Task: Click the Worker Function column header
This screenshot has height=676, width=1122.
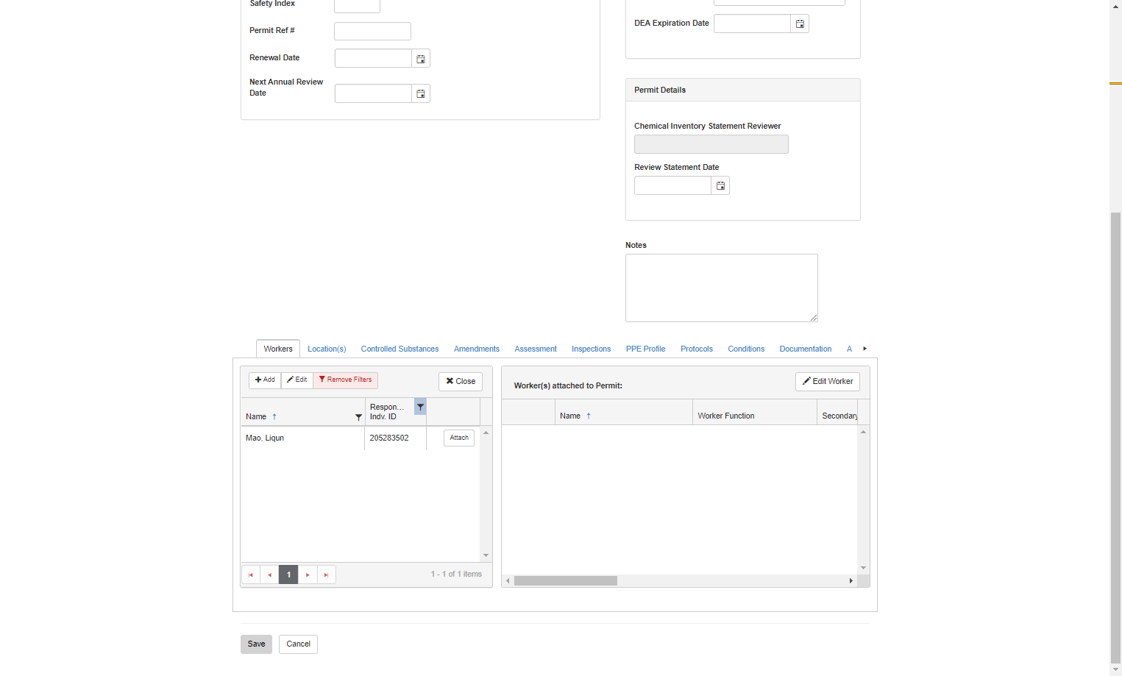Action: (755, 413)
